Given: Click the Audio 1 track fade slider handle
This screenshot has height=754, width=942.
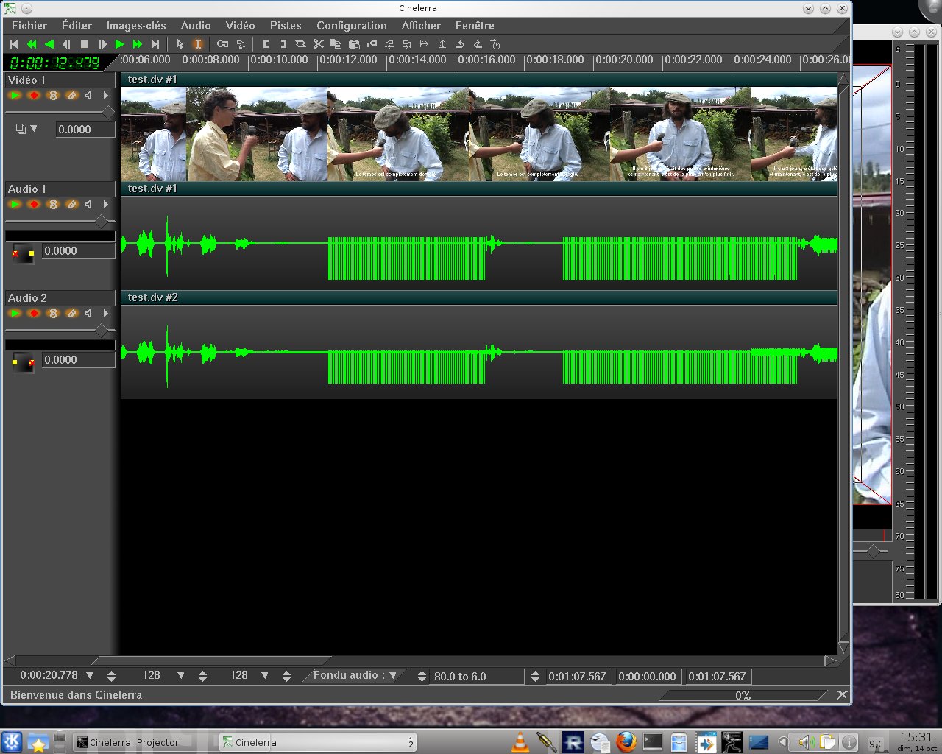Looking at the screenshot, I should point(101,221).
